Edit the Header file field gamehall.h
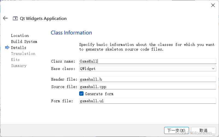This screenshot has height=137, width=219. [148, 79]
